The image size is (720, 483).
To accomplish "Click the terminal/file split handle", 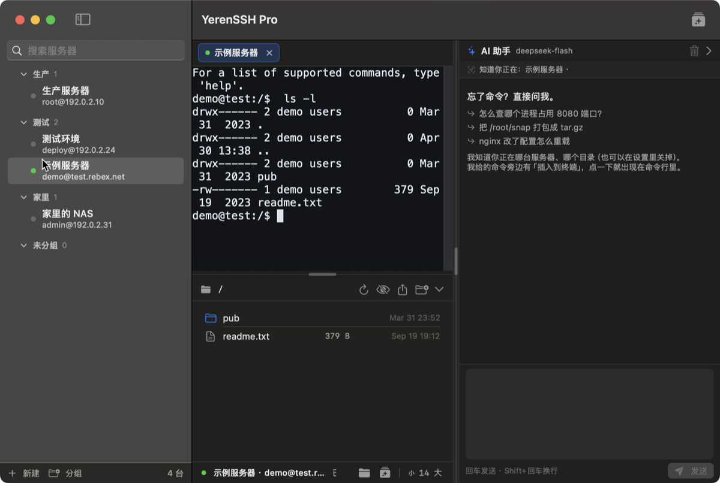I will coord(322,274).
